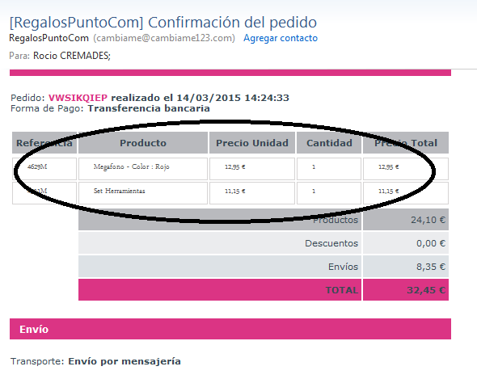Click recipient Rocio CREMADES
The width and height of the screenshot is (477, 379).
[71, 56]
